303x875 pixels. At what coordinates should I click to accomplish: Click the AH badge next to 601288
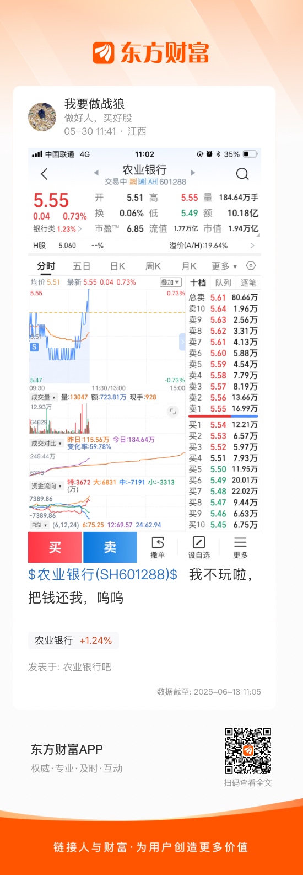point(153,182)
